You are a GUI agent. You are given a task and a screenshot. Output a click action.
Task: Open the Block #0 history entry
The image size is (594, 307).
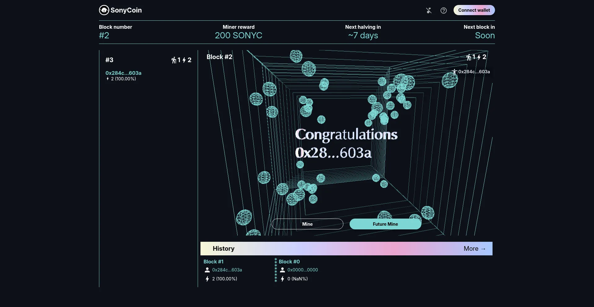289,262
